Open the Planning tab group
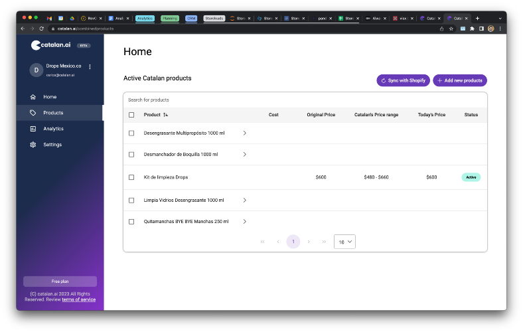Screen dimensions: 523x332 pos(170,19)
